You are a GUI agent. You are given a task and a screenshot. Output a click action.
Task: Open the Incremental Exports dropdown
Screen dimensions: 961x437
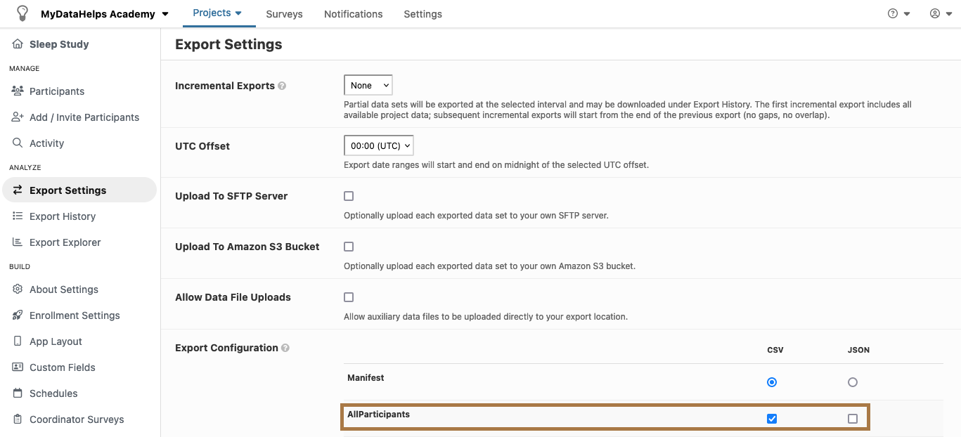[x=368, y=85]
